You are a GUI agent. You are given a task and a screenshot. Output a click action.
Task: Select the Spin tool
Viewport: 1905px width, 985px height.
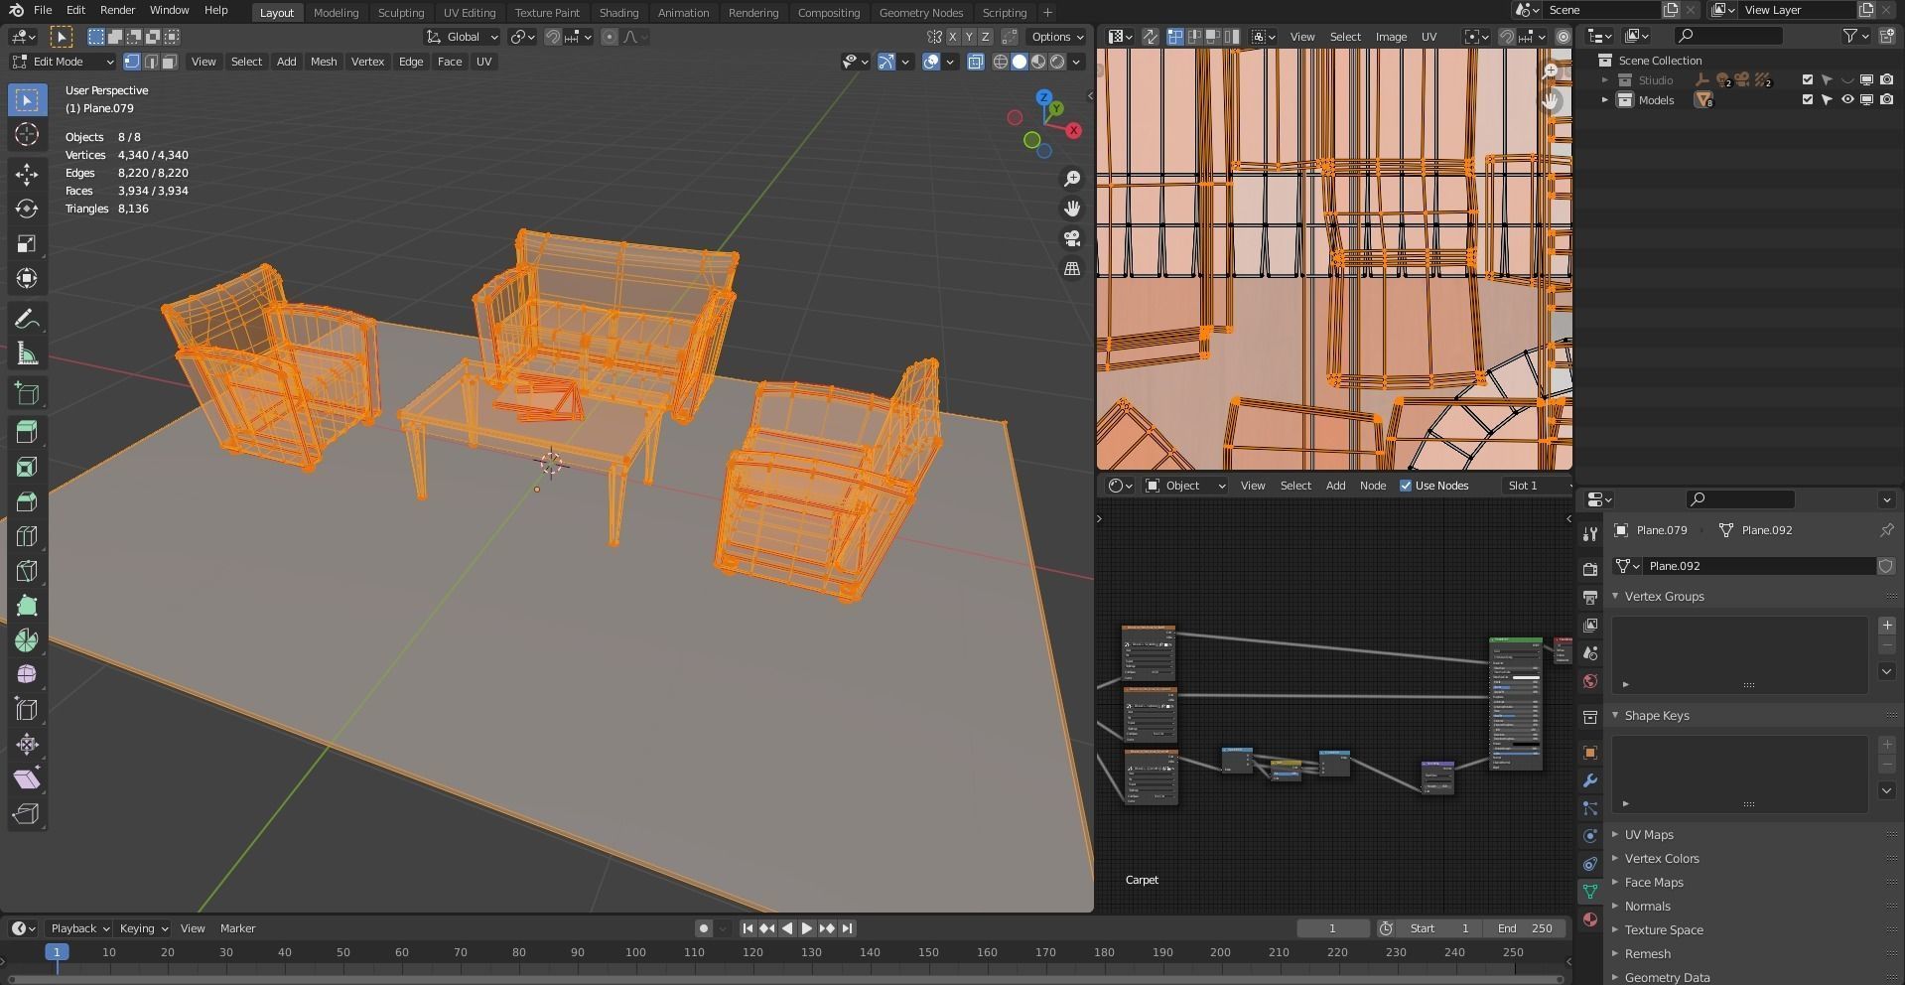[x=27, y=640]
